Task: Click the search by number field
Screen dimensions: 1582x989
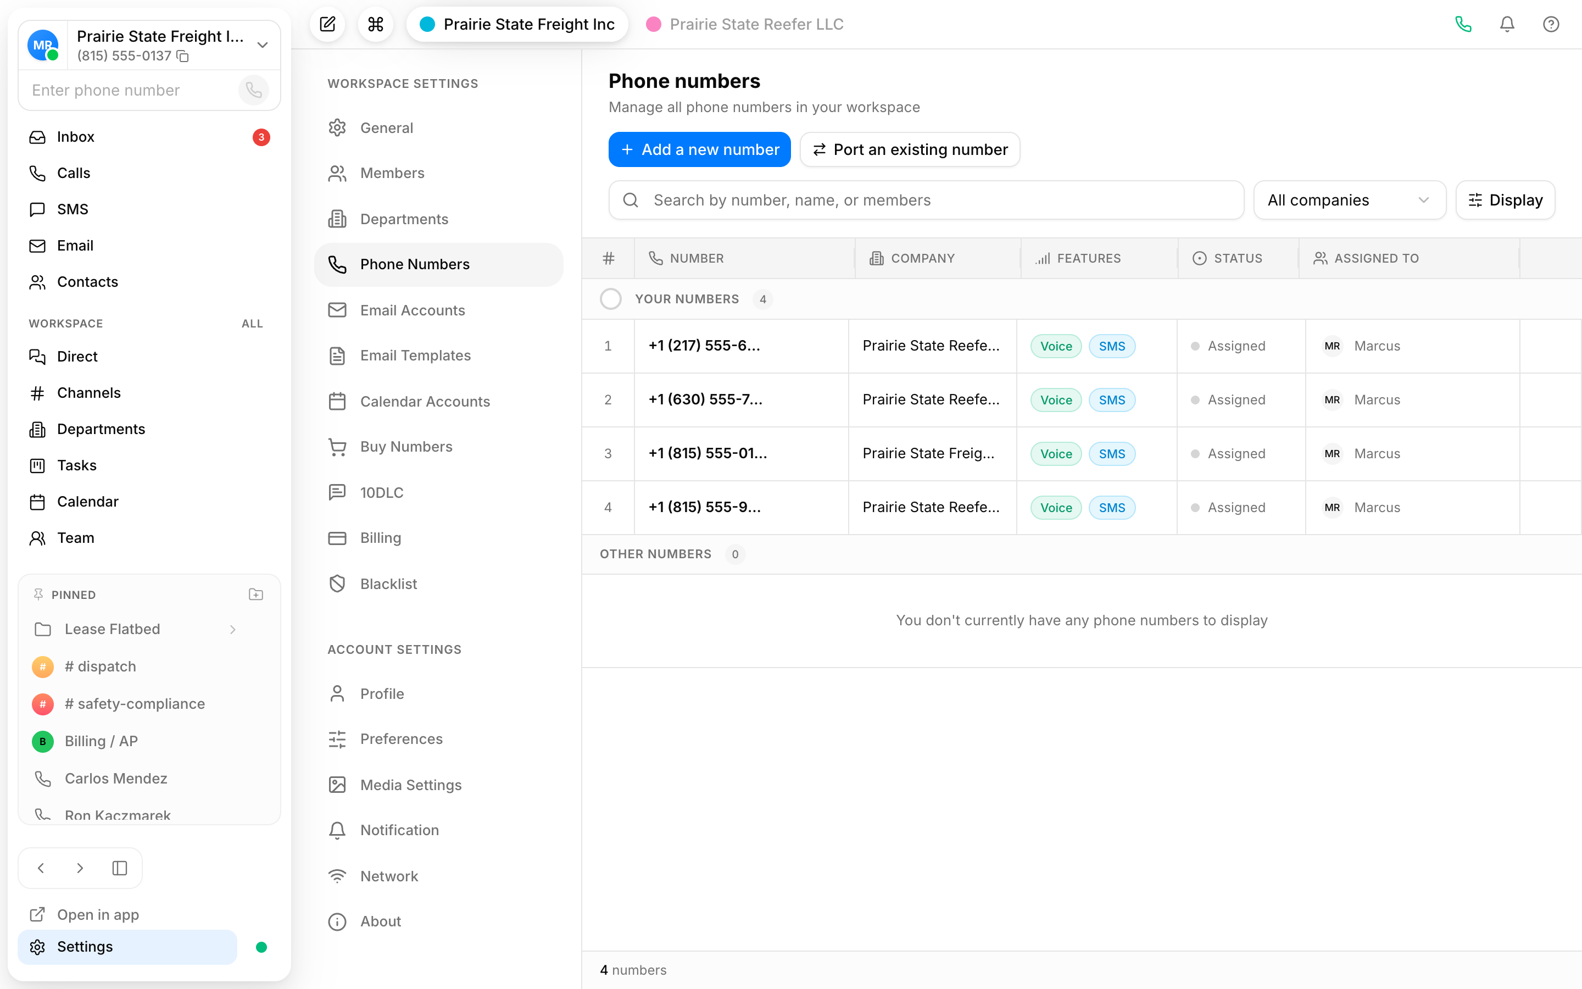Action: click(x=926, y=200)
